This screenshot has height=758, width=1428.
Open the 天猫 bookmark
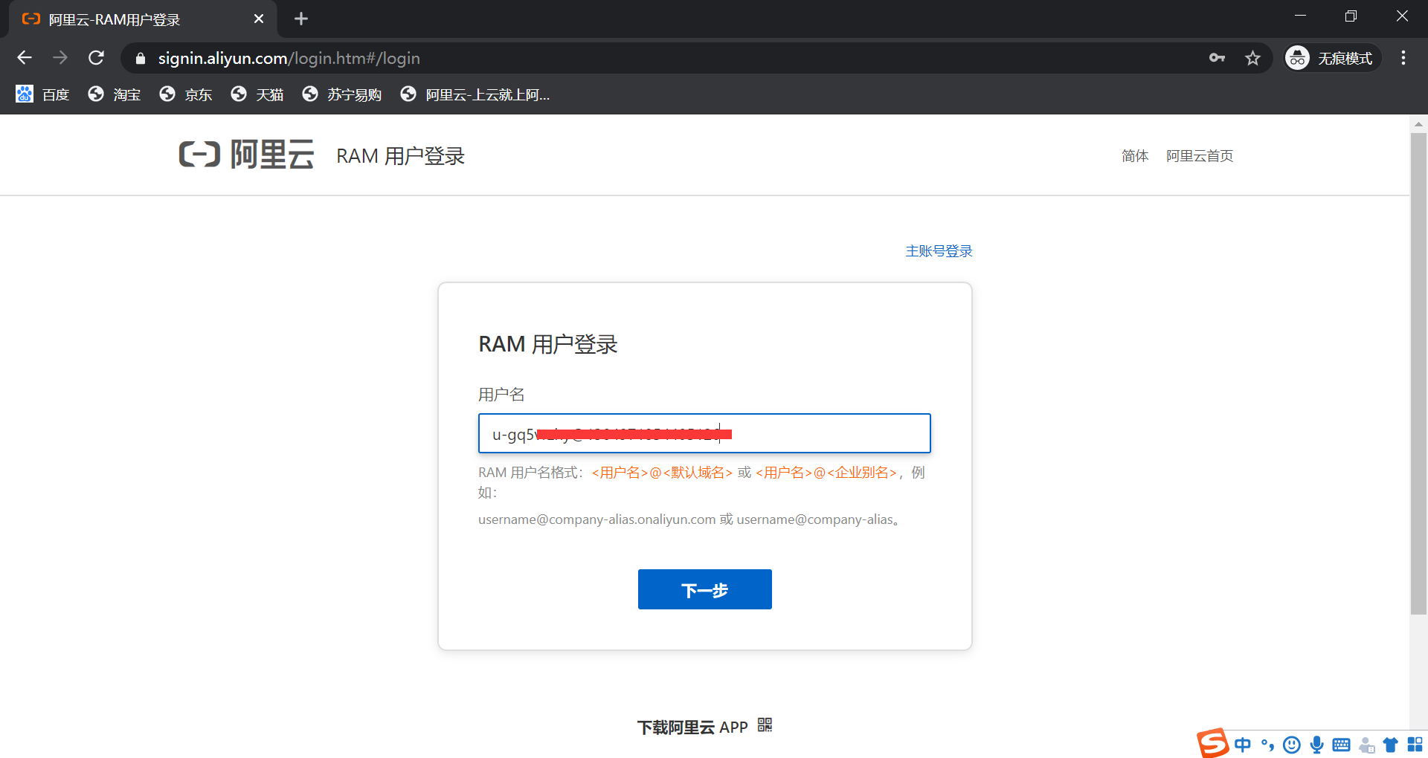point(257,94)
